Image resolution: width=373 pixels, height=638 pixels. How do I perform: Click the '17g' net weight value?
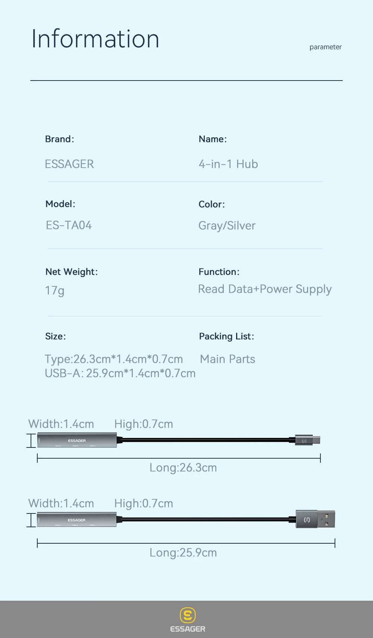[55, 290]
